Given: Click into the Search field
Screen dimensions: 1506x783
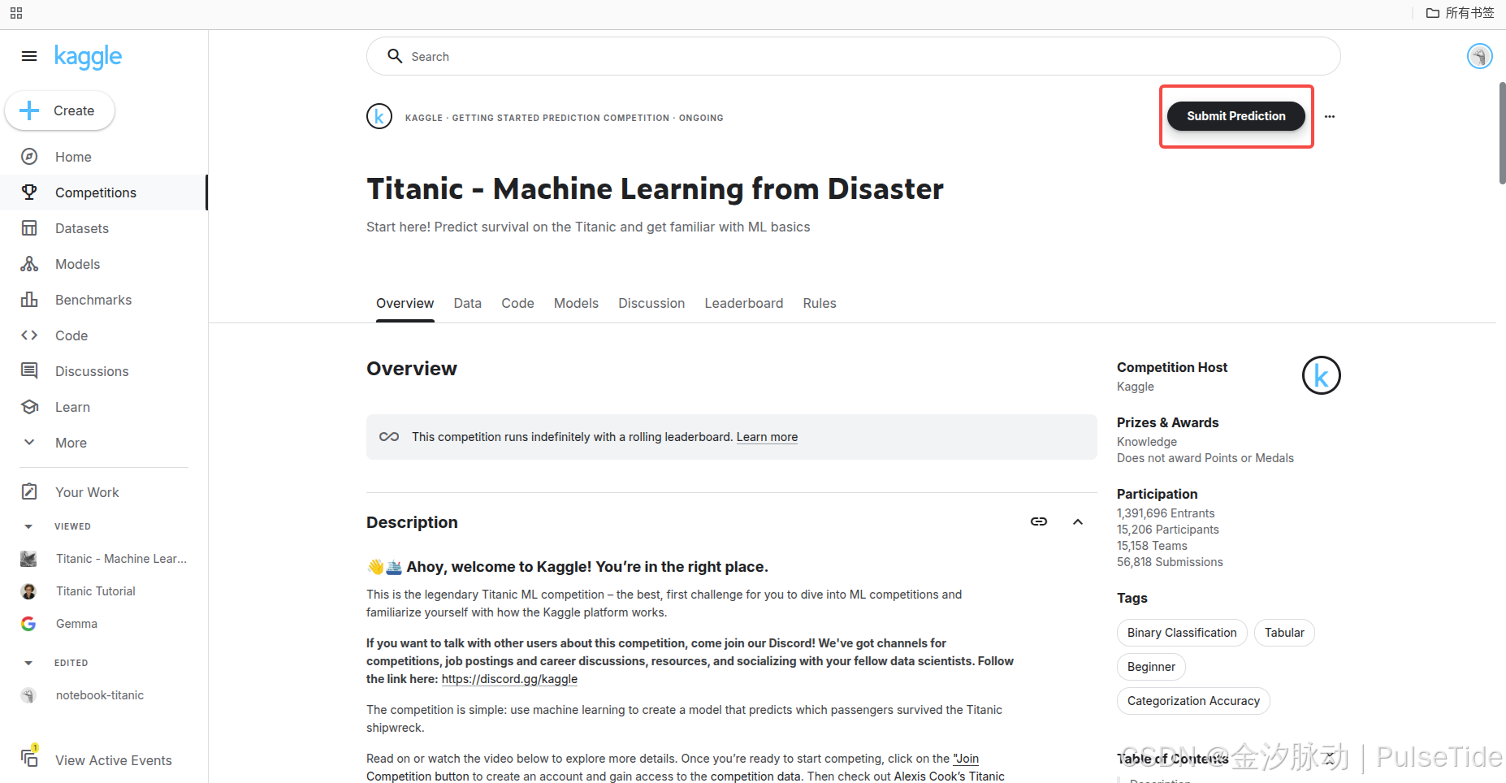Looking at the screenshot, I should coord(853,56).
